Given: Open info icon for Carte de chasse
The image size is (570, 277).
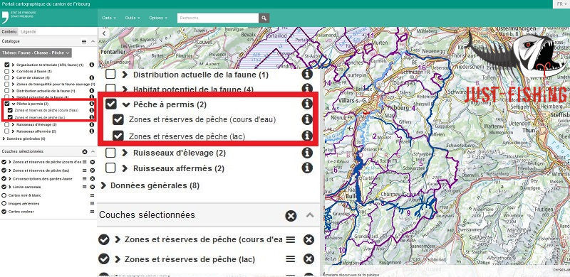Looking at the screenshot, I should (x=92, y=77).
